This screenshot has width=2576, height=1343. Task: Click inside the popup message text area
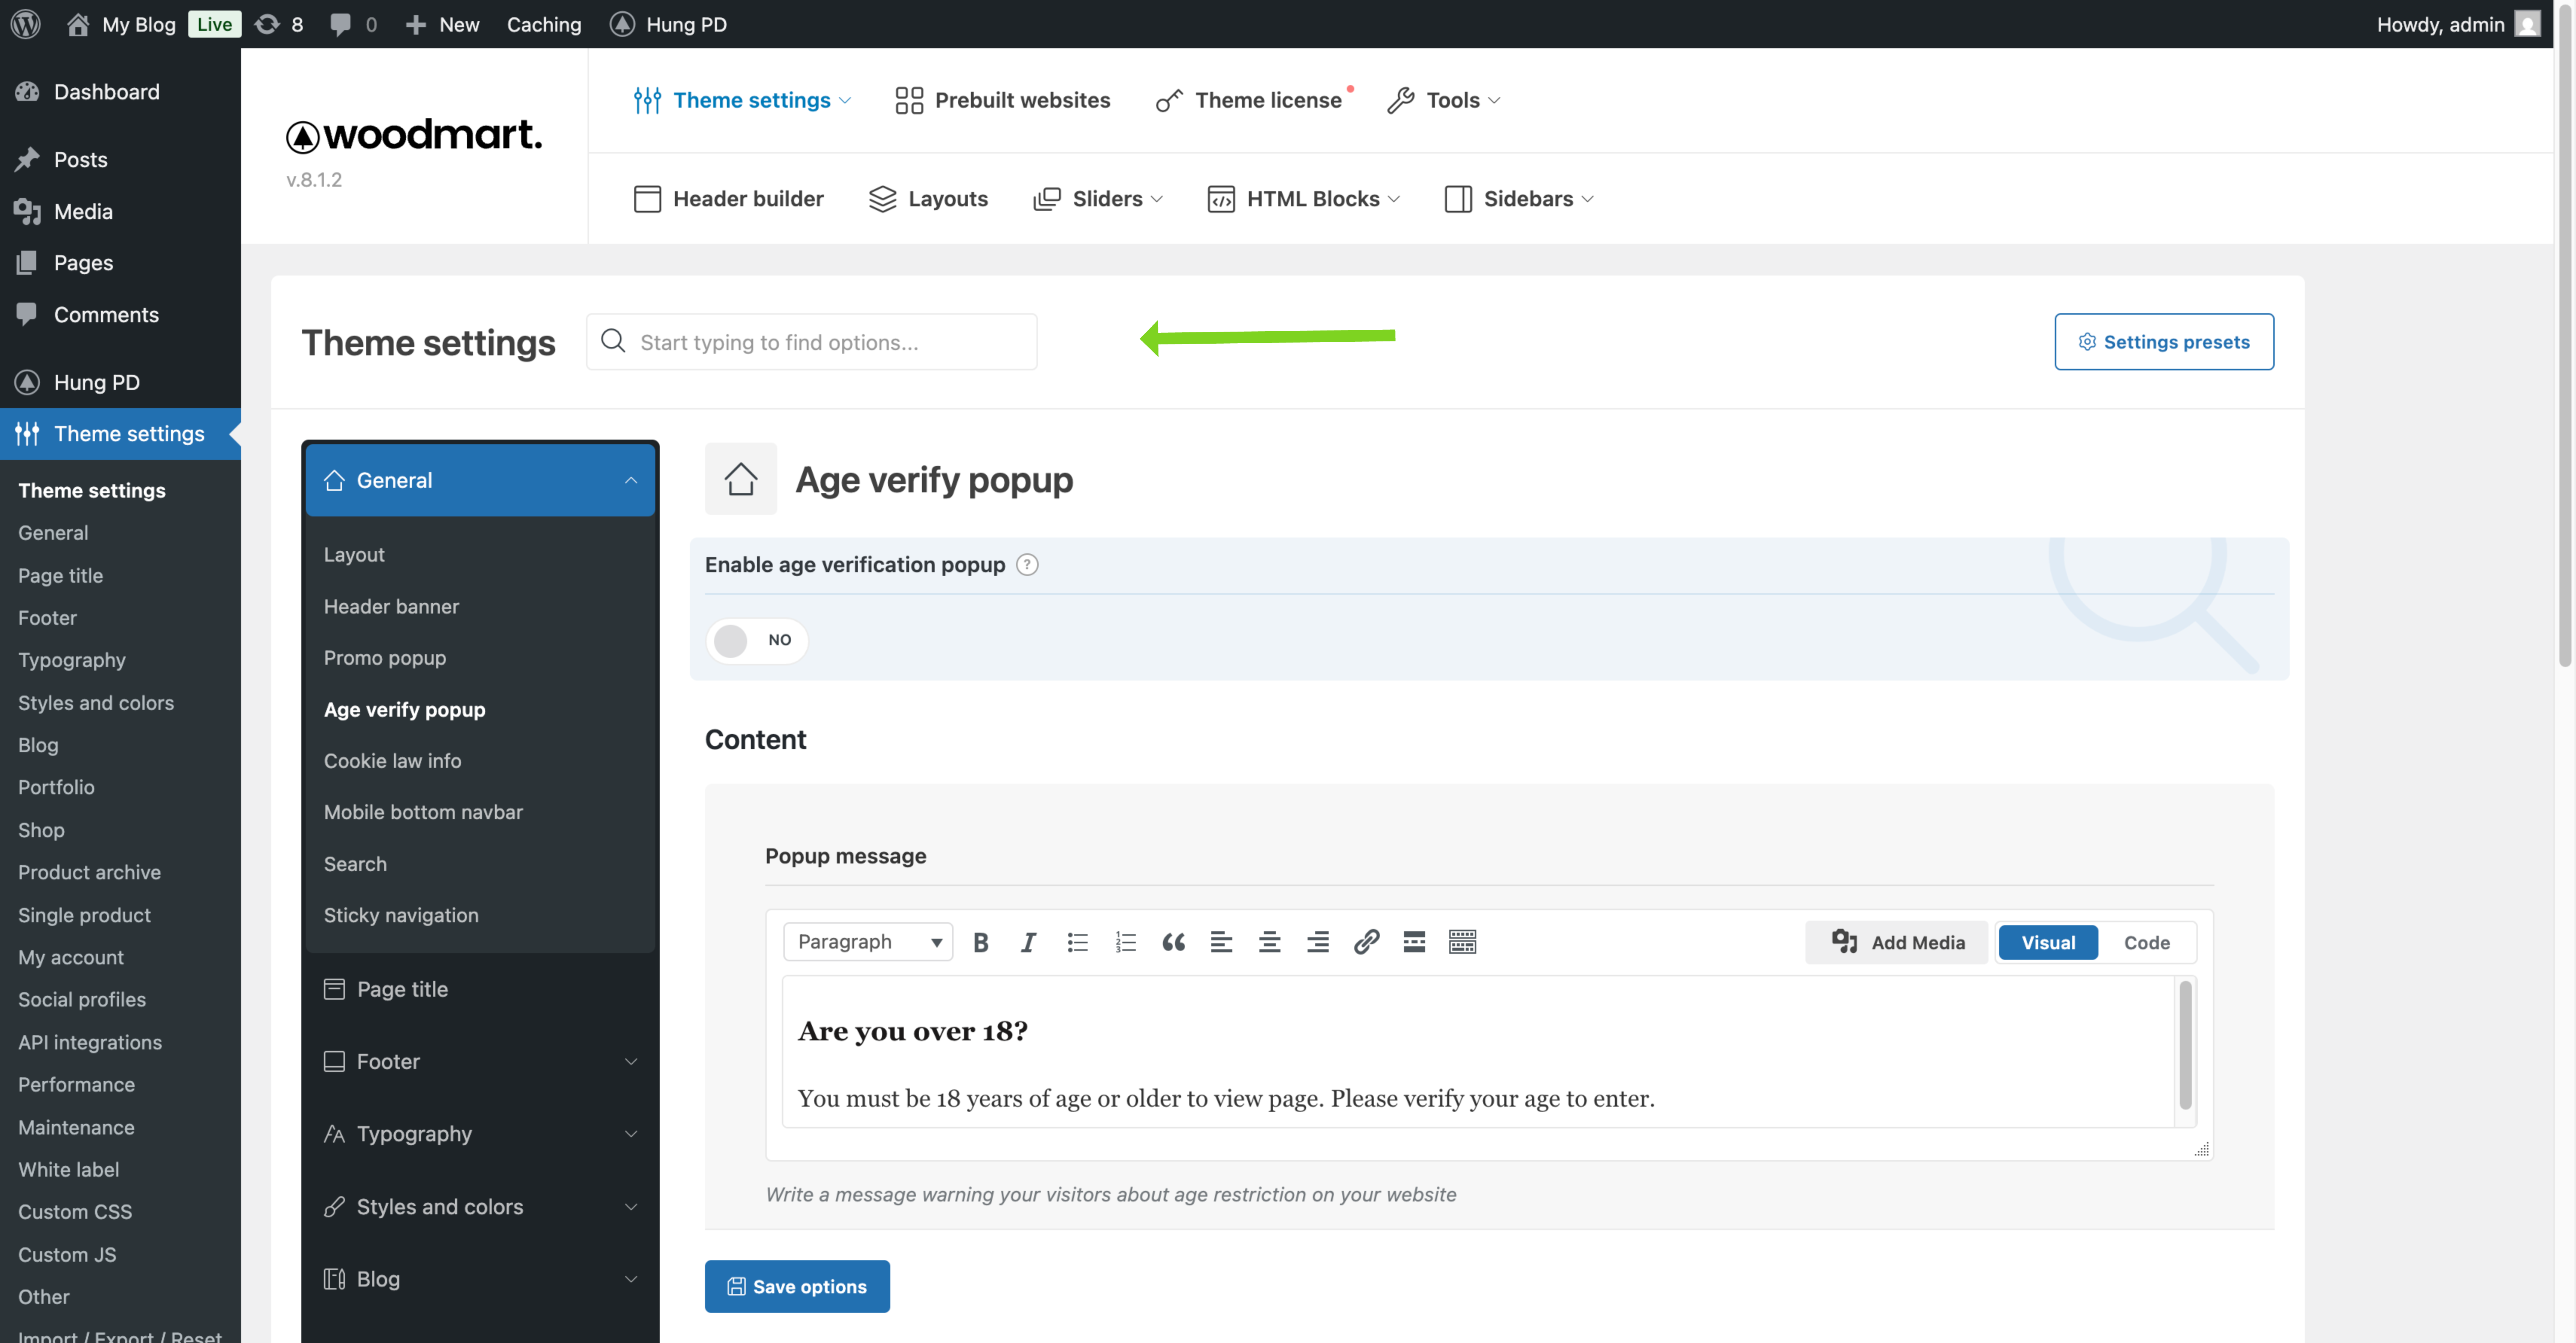coord(1478,1052)
